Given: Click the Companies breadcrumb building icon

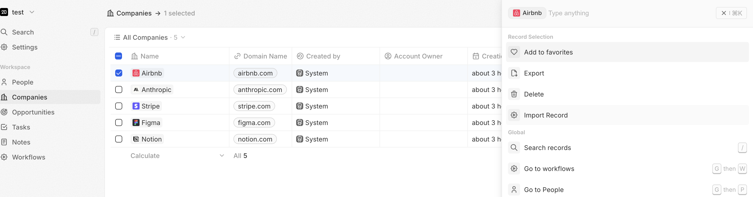Looking at the screenshot, I should click(110, 13).
